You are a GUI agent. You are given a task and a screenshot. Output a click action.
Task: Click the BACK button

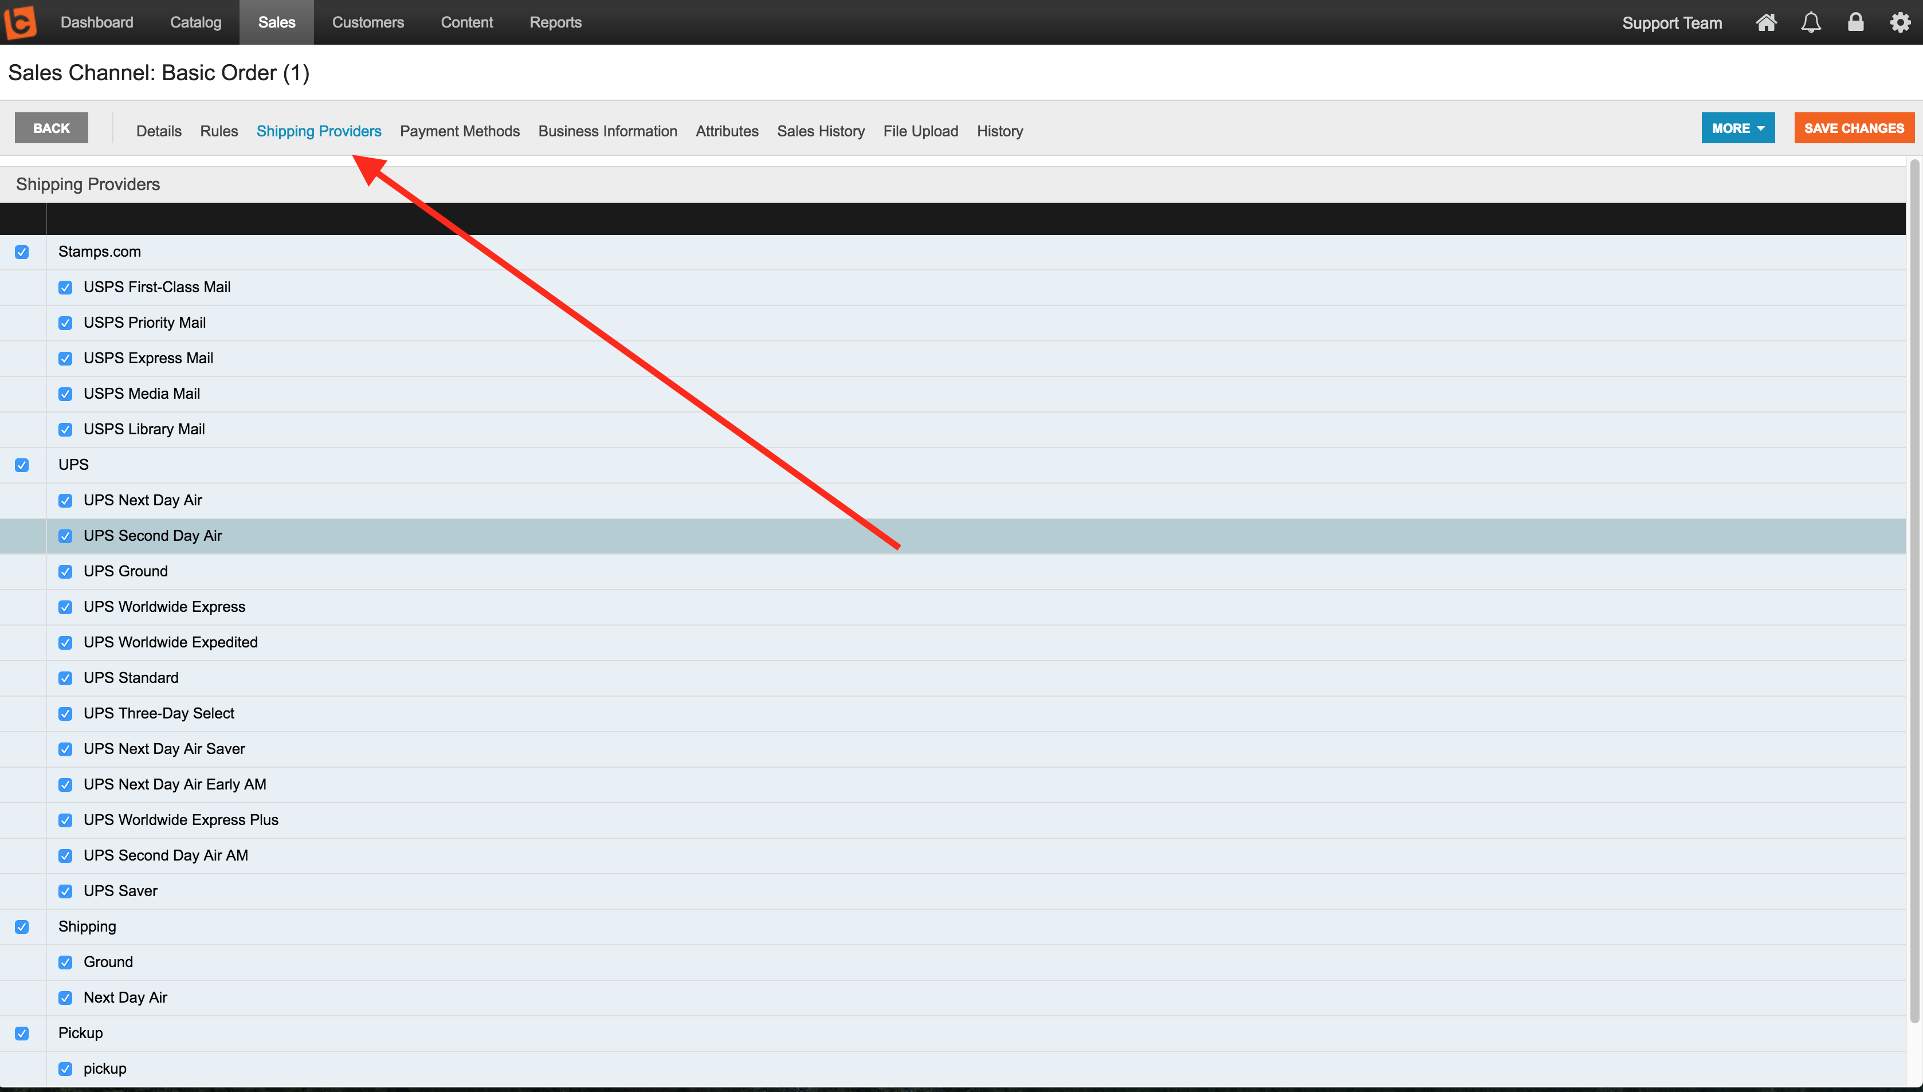[52, 128]
